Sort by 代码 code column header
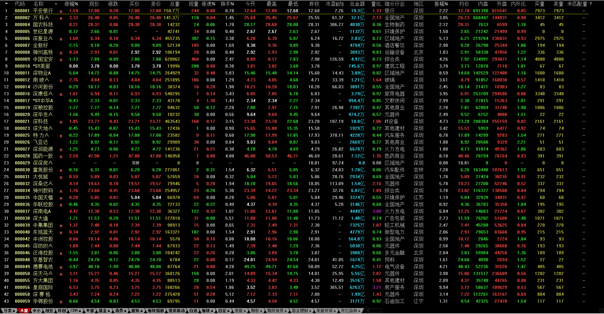The height and width of the screenshot is (314, 604). point(20,4)
